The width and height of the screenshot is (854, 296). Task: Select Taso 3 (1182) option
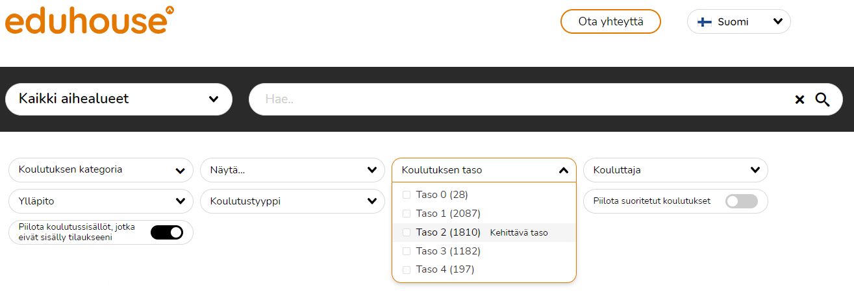(448, 251)
